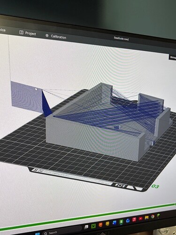The height and width of the screenshot is (235, 176).
Task: Click the SeedGuide project title
Action: coord(122,39)
